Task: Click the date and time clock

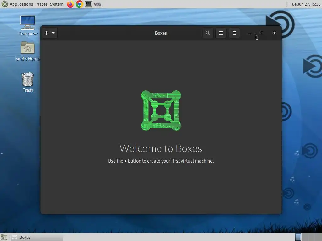Action: pyautogui.click(x=305, y=4)
